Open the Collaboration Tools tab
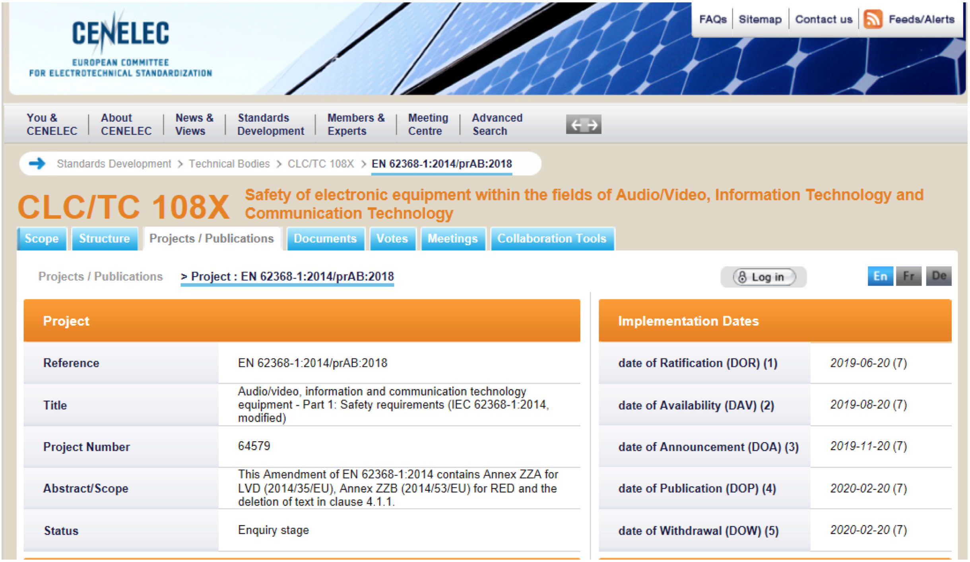Viewport: 970px width, 562px height. [552, 238]
